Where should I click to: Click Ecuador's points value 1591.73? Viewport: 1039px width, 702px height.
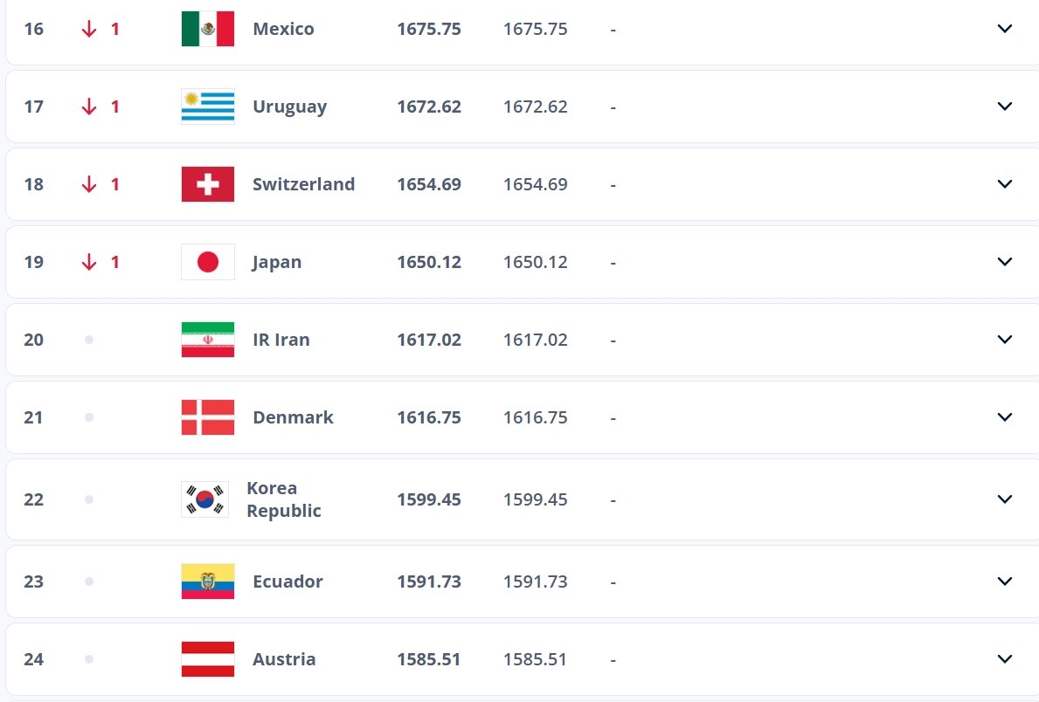coord(429,582)
